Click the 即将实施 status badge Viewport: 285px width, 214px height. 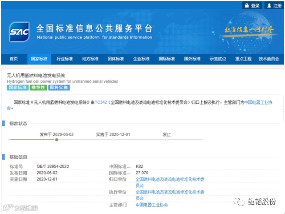(x=59, y=88)
